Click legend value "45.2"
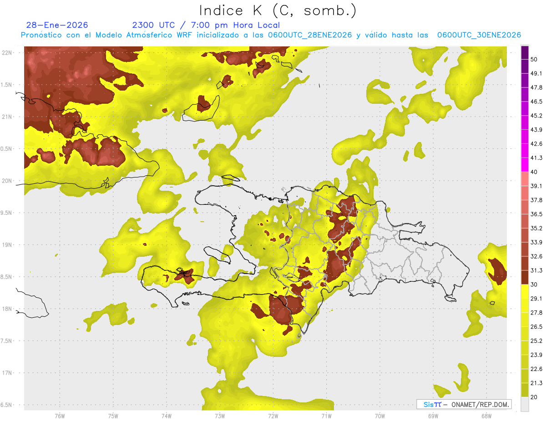Image resolution: width=546 pixels, height=422 pixels. tap(536, 116)
